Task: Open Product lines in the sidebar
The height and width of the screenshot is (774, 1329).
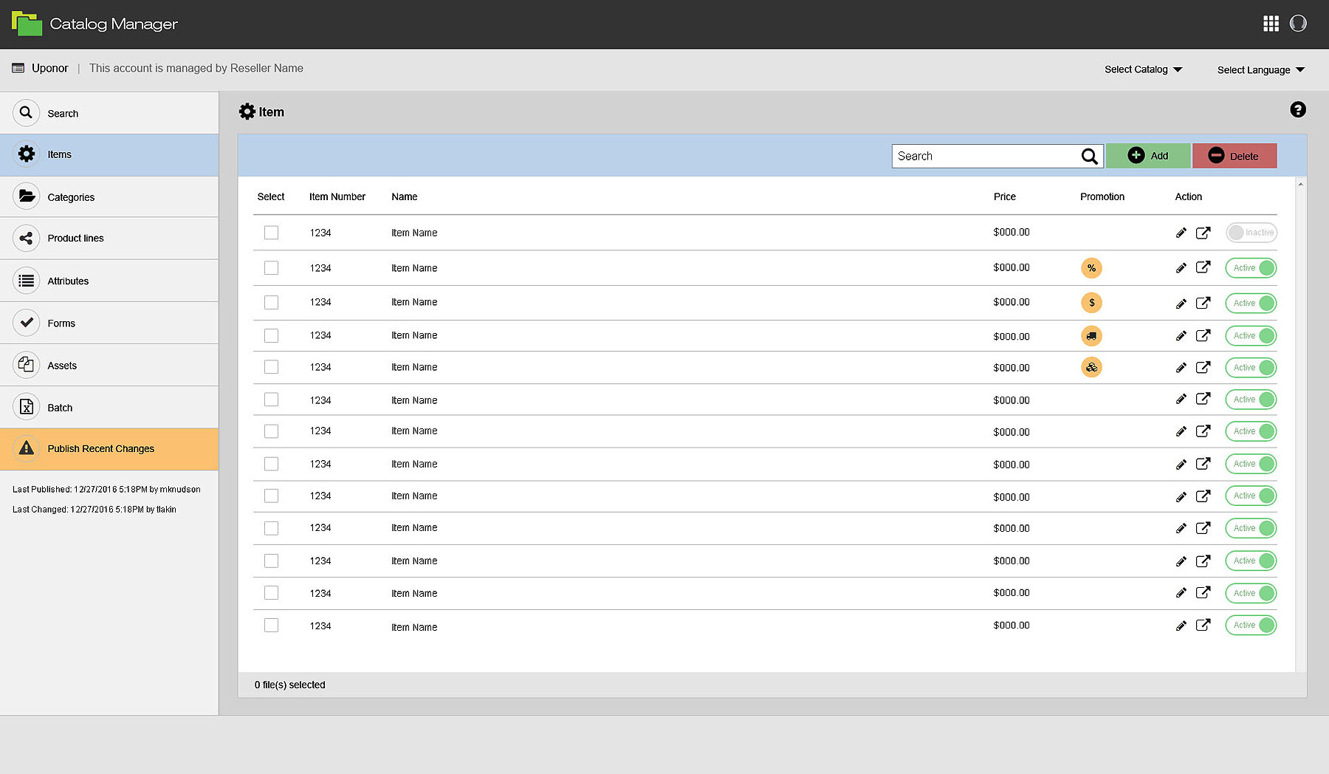Action: [x=109, y=238]
